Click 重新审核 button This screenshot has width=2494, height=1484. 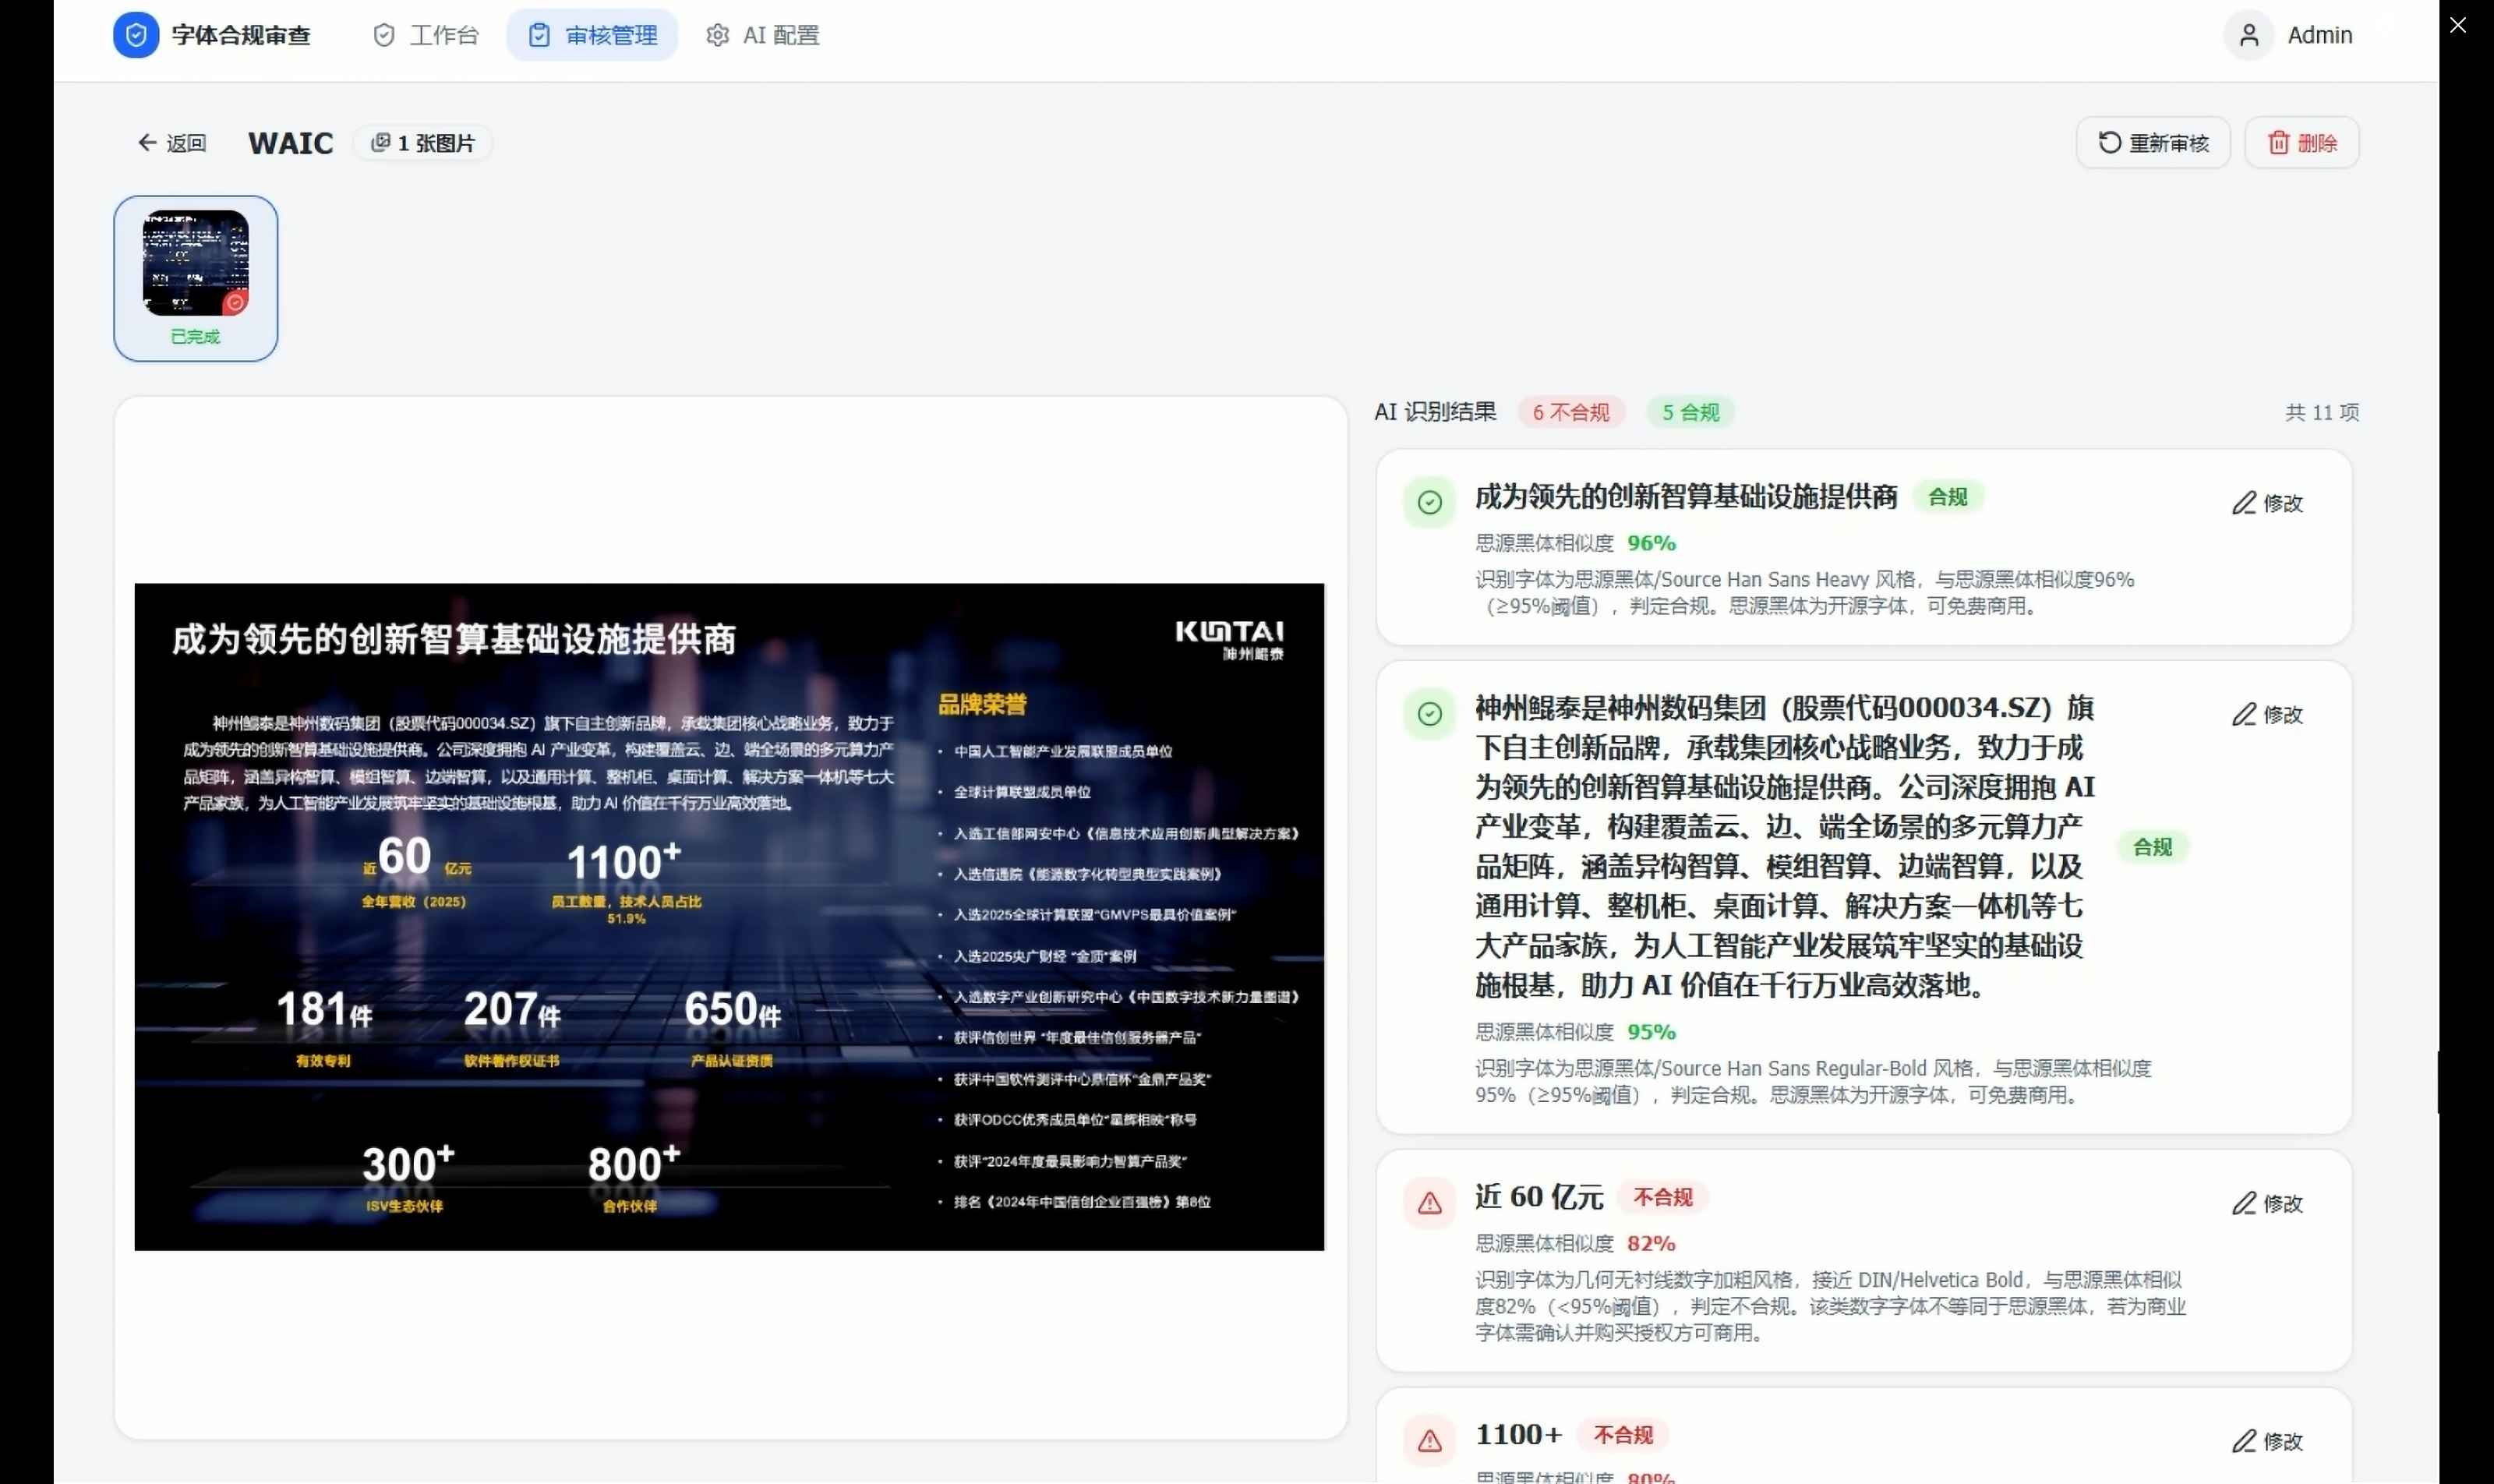[x=2153, y=143]
